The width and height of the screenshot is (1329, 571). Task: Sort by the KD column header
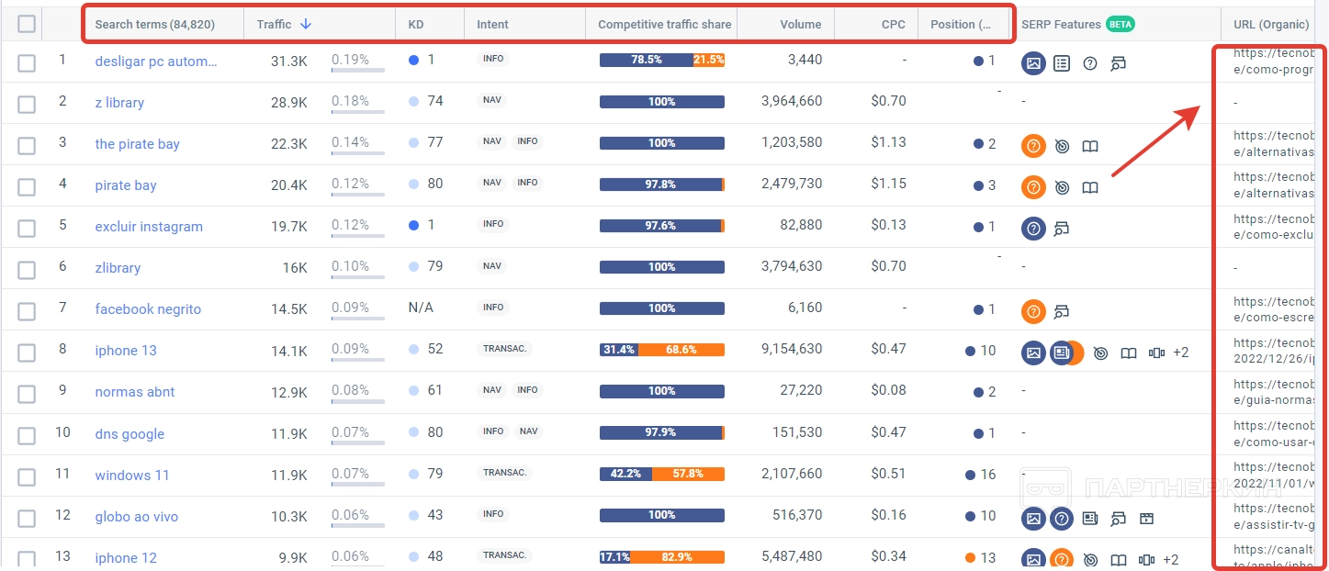point(416,24)
